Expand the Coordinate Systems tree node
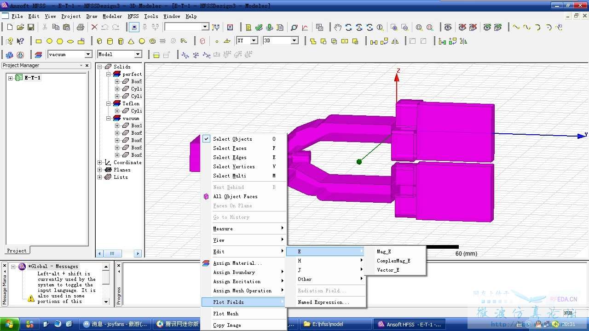 tap(100, 162)
